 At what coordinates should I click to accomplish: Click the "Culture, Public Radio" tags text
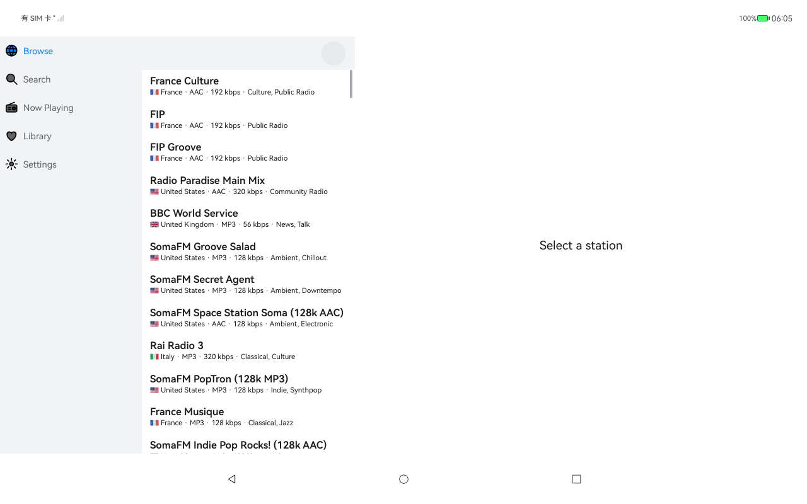281,92
